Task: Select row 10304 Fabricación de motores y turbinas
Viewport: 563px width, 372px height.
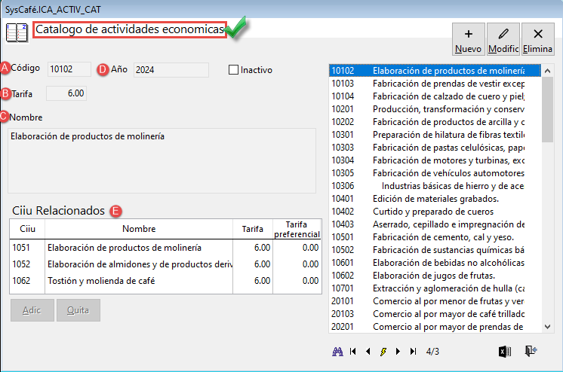Action: coord(435,160)
